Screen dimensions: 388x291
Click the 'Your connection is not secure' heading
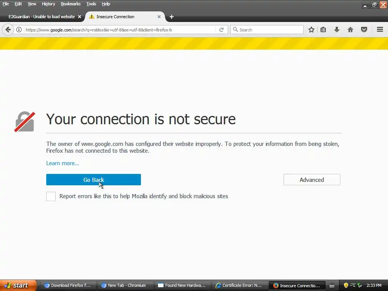point(141,119)
